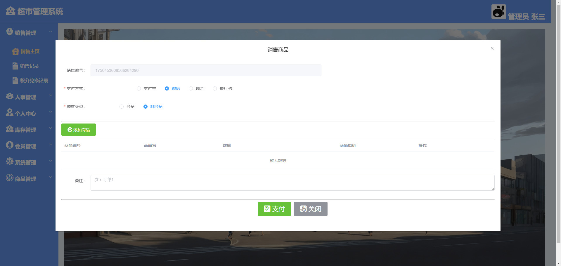Click the 备注 remarks text area
The image size is (561, 266).
(292, 183)
